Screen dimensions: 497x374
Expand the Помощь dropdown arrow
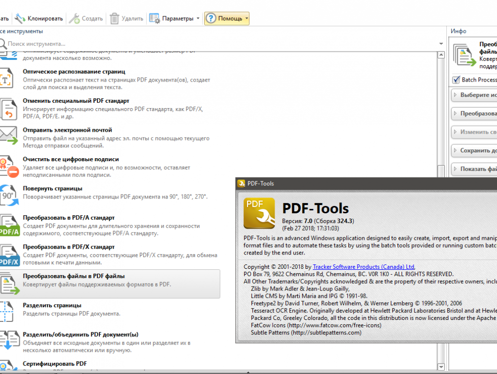[x=247, y=18]
